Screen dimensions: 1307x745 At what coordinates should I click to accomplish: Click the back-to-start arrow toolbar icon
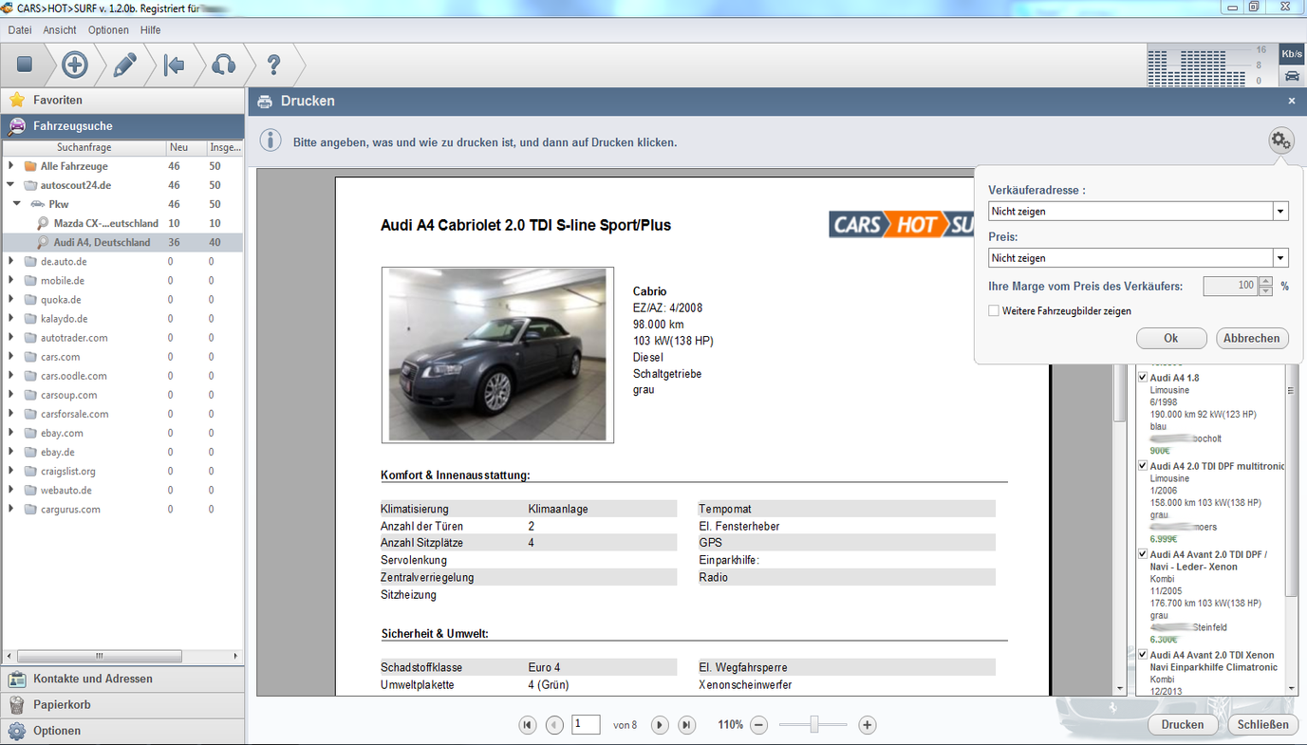[x=174, y=65]
